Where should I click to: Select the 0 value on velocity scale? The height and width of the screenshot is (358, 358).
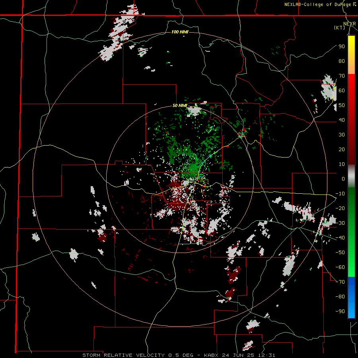pos(343,179)
